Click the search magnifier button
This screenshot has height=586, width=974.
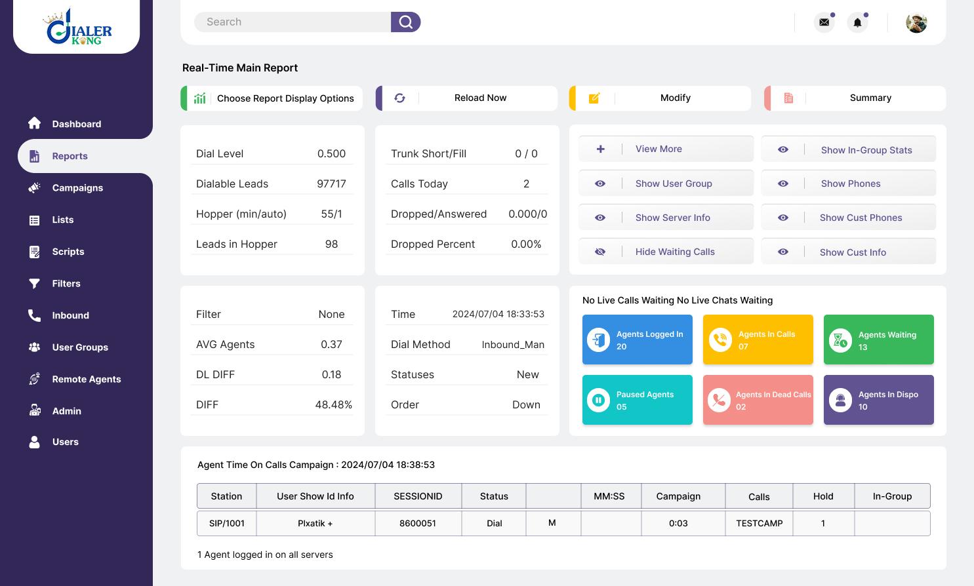pyautogui.click(x=405, y=22)
